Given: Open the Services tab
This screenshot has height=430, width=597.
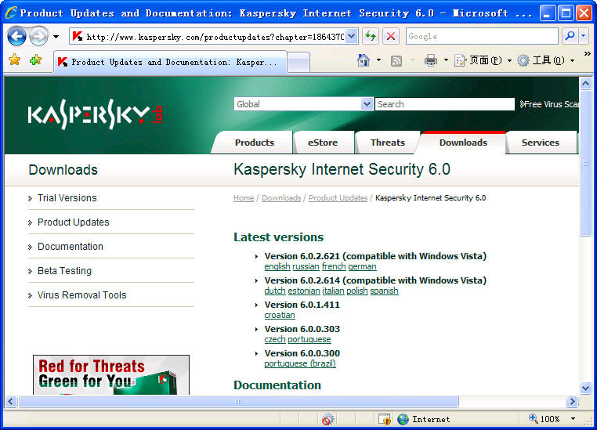Looking at the screenshot, I should pyautogui.click(x=541, y=143).
